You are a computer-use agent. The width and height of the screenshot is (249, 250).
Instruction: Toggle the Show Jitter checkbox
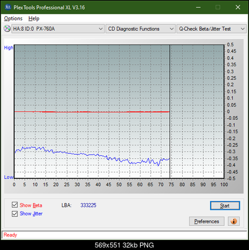pyautogui.click(x=15, y=213)
